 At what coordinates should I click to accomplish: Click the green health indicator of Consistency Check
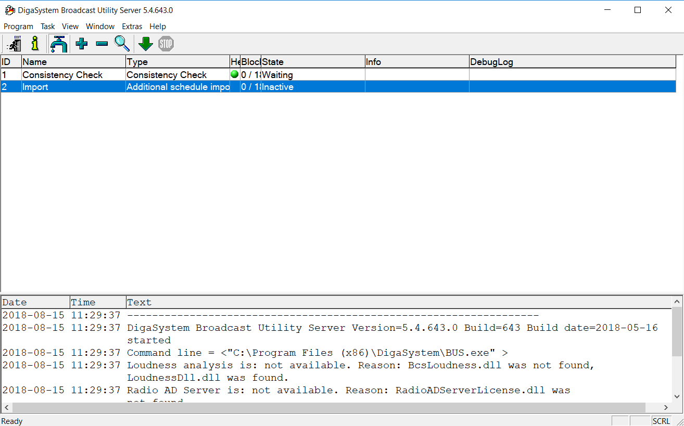pyautogui.click(x=234, y=74)
